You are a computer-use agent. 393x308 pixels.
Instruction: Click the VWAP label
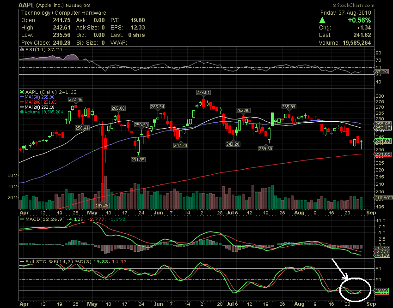(x=119, y=43)
